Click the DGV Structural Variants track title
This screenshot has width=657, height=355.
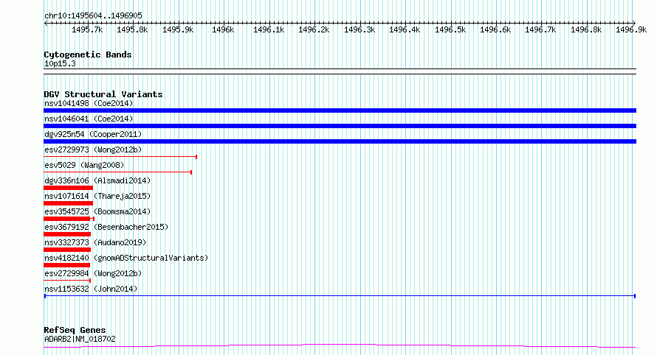pyautogui.click(x=103, y=94)
